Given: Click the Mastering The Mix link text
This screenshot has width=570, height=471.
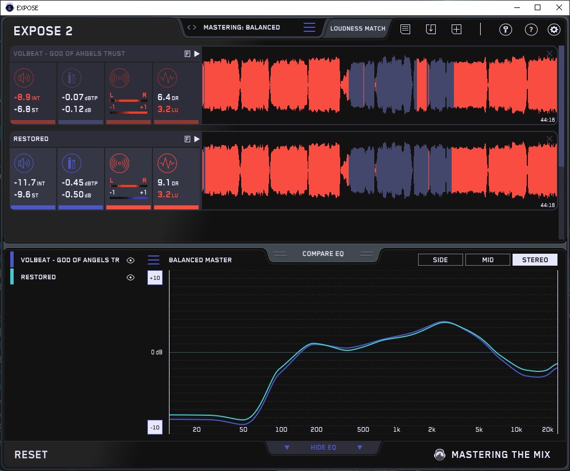Looking at the screenshot, I should point(501,455).
